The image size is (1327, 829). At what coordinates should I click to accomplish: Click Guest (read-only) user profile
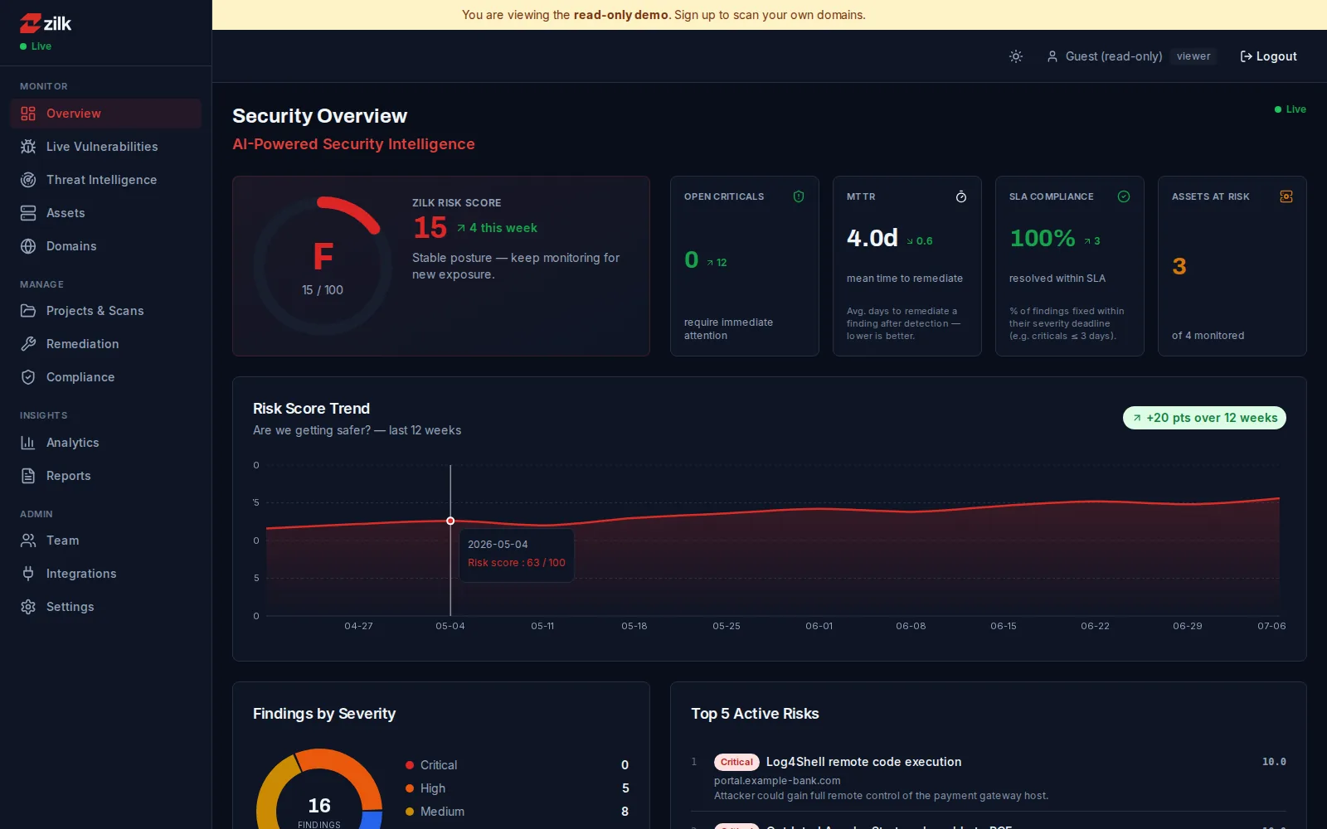[x=1105, y=56]
